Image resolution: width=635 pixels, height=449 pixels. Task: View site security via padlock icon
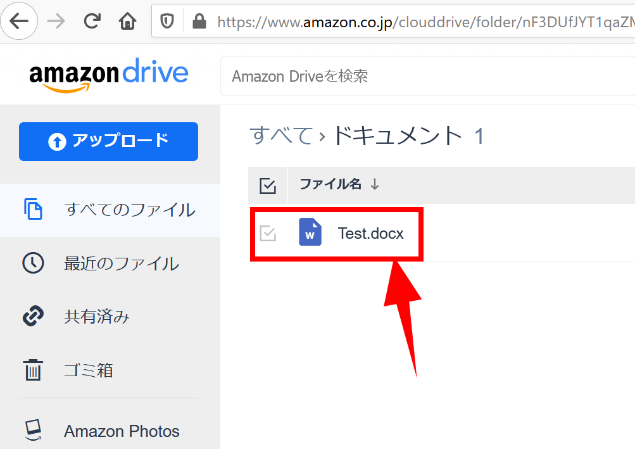tap(199, 21)
